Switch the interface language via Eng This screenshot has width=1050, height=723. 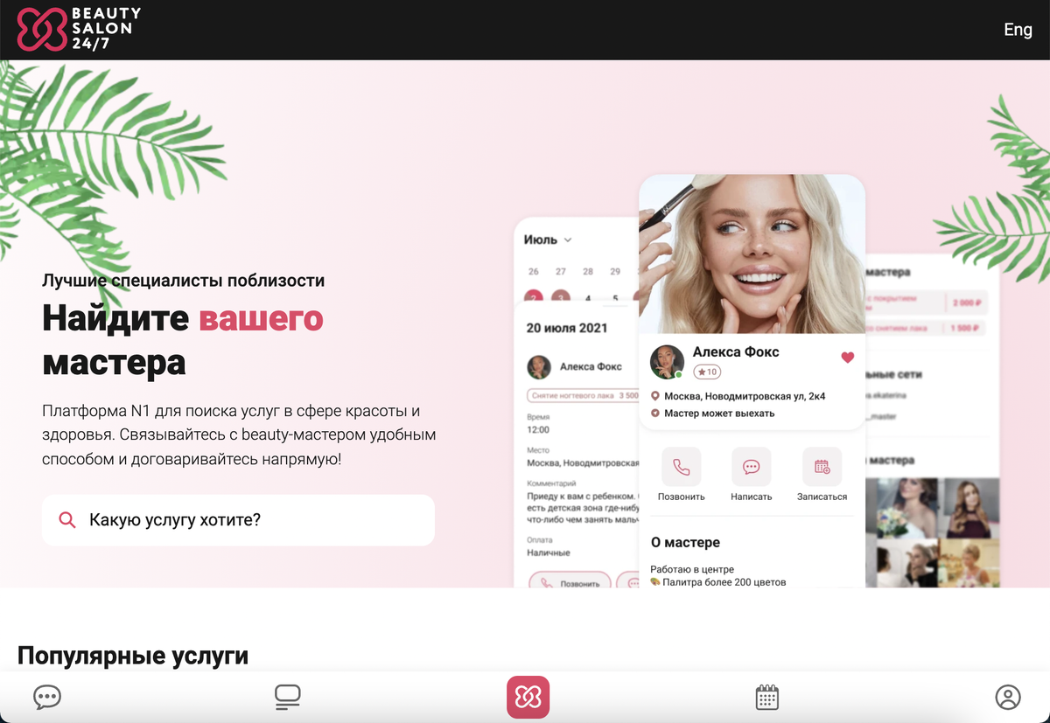pyautogui.click(x=1018, y=29)
